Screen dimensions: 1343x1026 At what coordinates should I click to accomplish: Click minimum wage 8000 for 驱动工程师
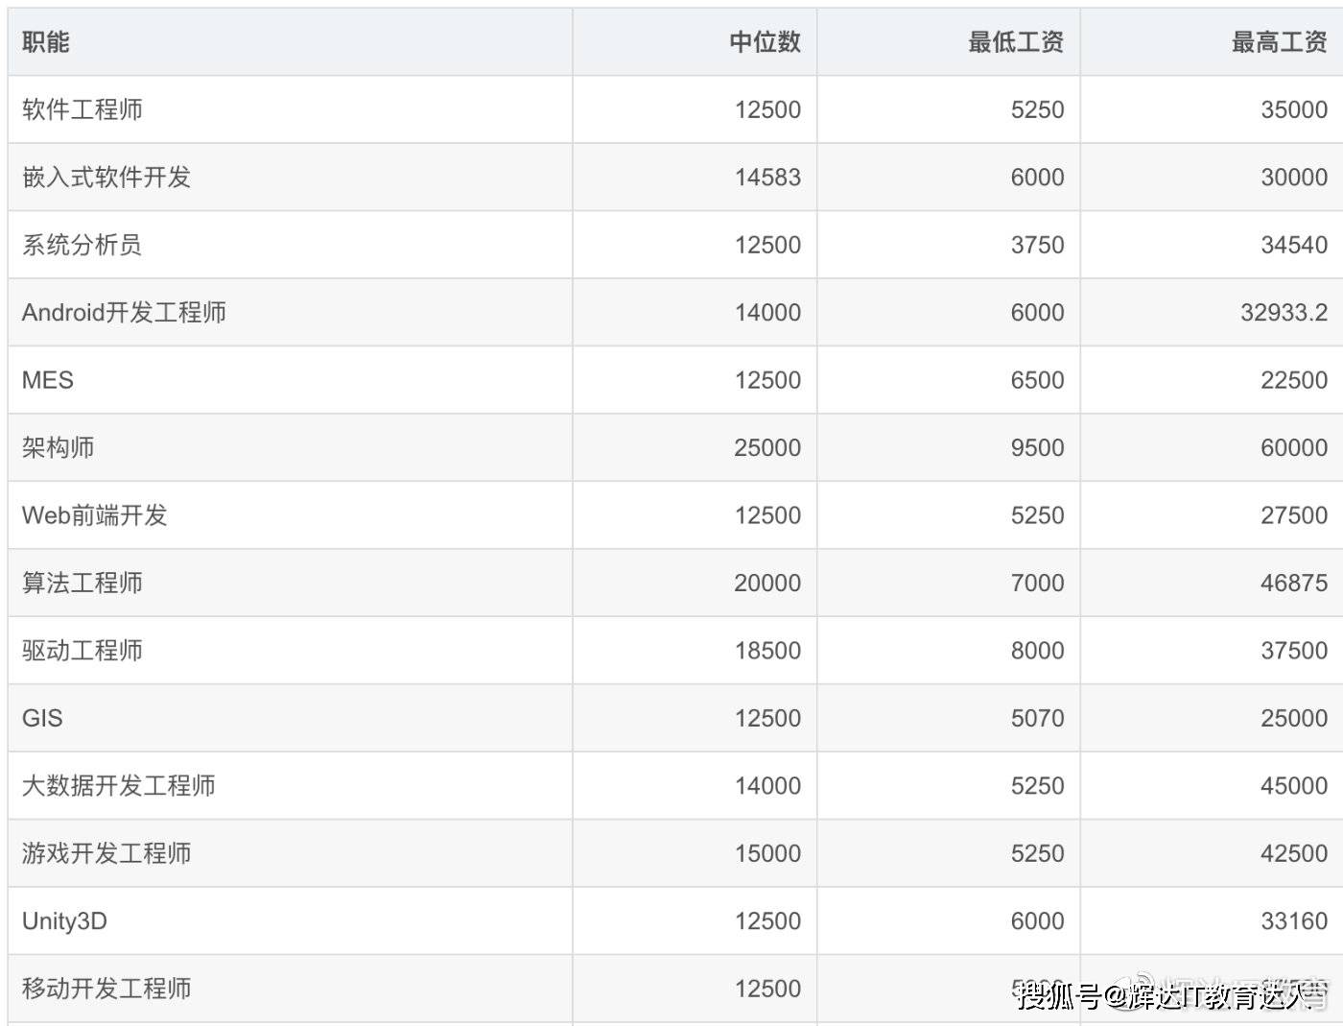coord(1037,651)
